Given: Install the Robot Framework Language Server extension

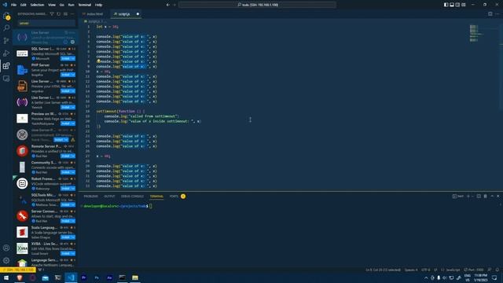Looking at the screenshot, I should pos(66,189).
